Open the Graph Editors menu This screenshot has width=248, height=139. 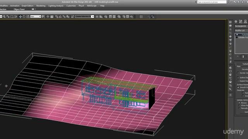[28, 6]
